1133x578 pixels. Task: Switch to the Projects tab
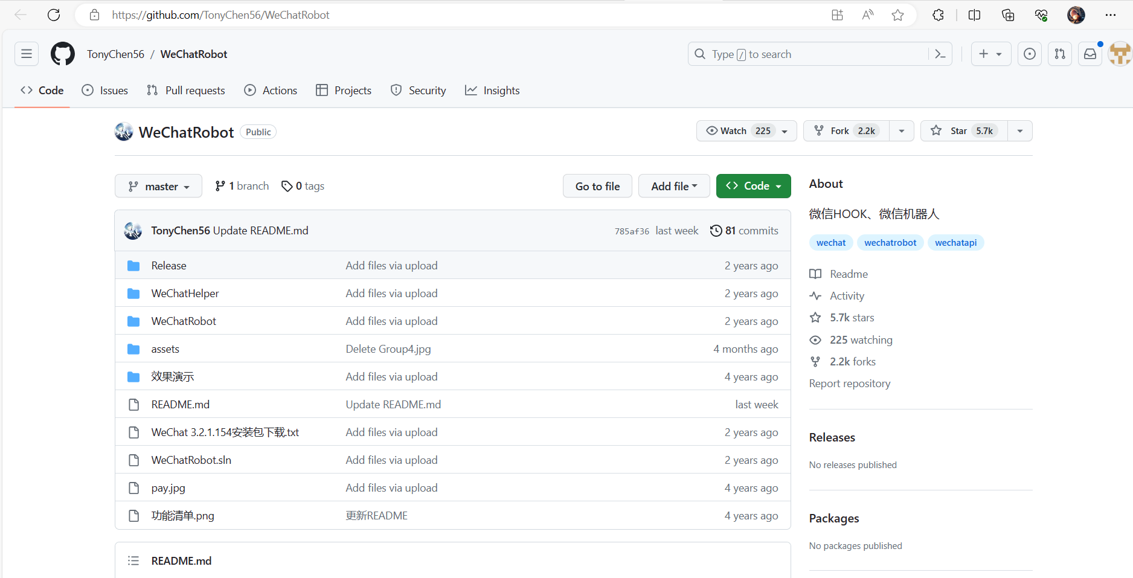344,91
